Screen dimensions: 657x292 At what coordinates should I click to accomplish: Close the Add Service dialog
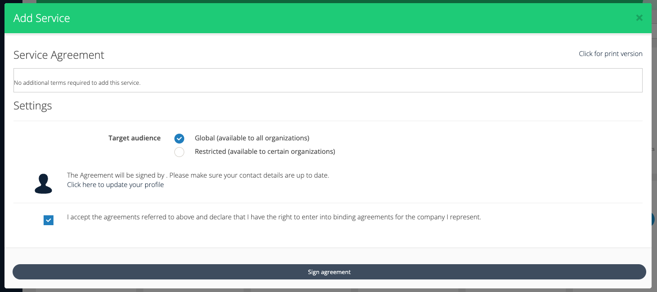pos(639,18)
